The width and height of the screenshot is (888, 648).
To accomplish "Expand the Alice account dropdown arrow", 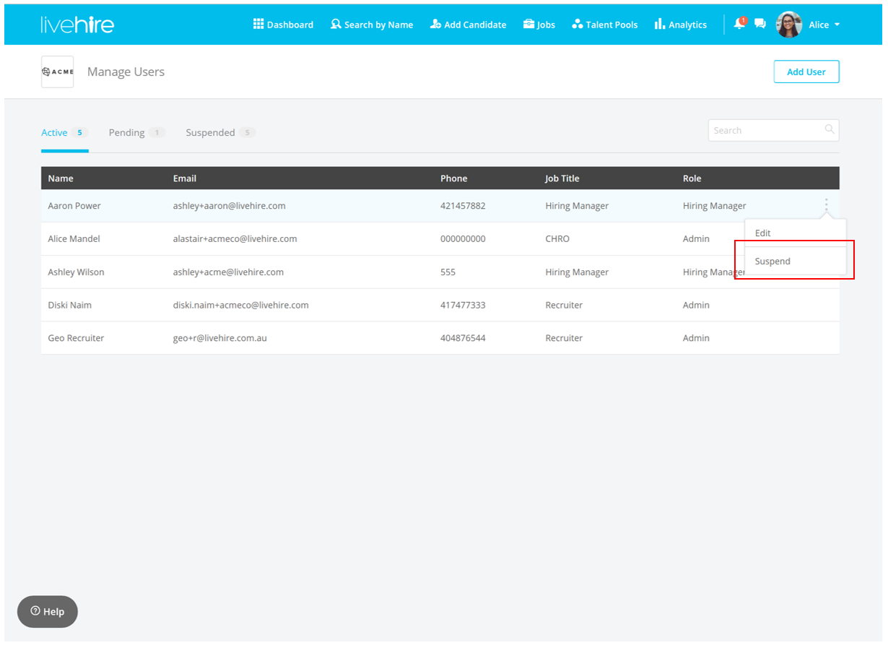I will point(837,25).
